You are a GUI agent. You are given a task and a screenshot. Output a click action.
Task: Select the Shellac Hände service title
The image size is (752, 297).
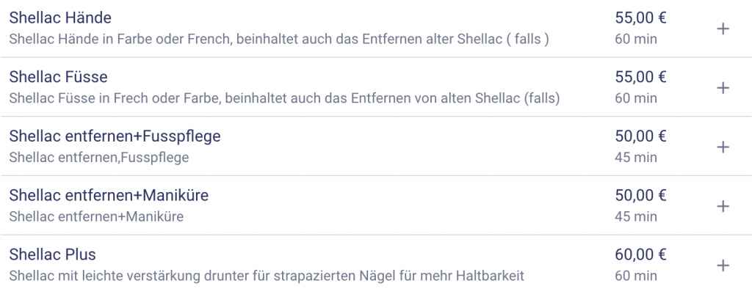click(60, 18)
